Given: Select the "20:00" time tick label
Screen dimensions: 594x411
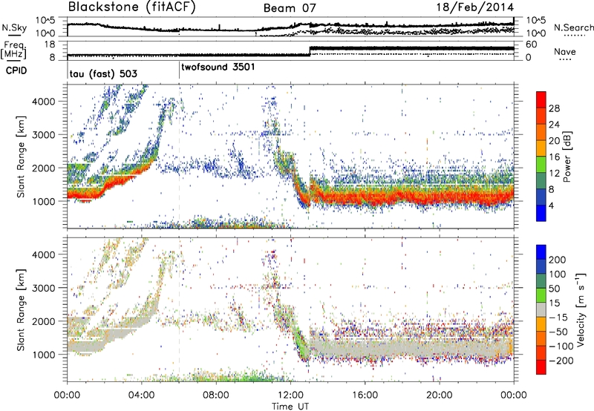Looking at the screenshot, I should point(439,395).
